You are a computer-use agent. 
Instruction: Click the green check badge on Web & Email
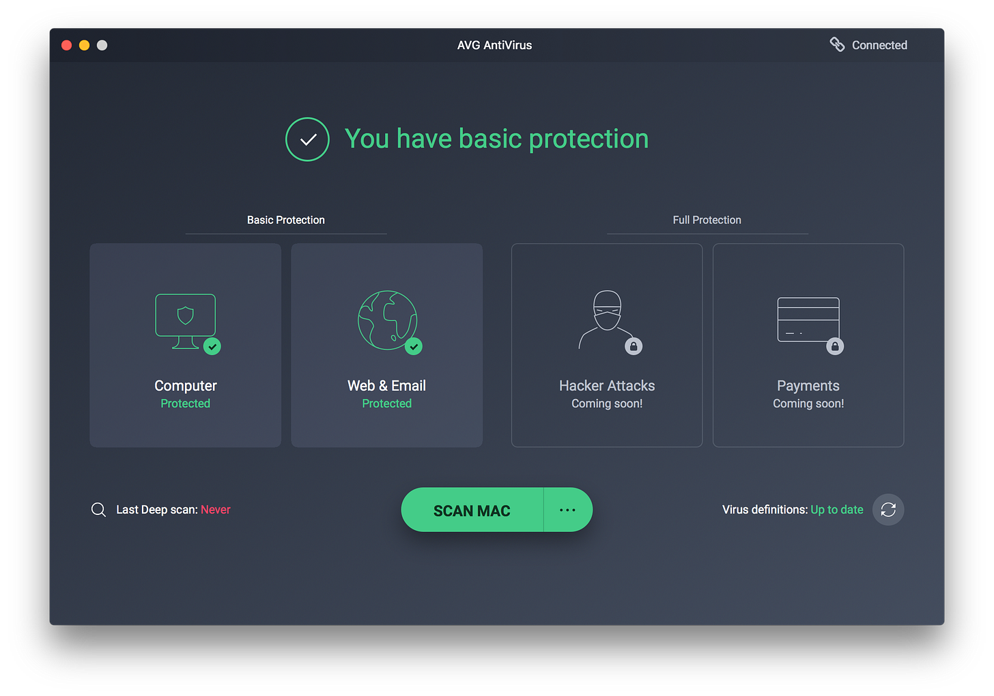click(414, 346)
